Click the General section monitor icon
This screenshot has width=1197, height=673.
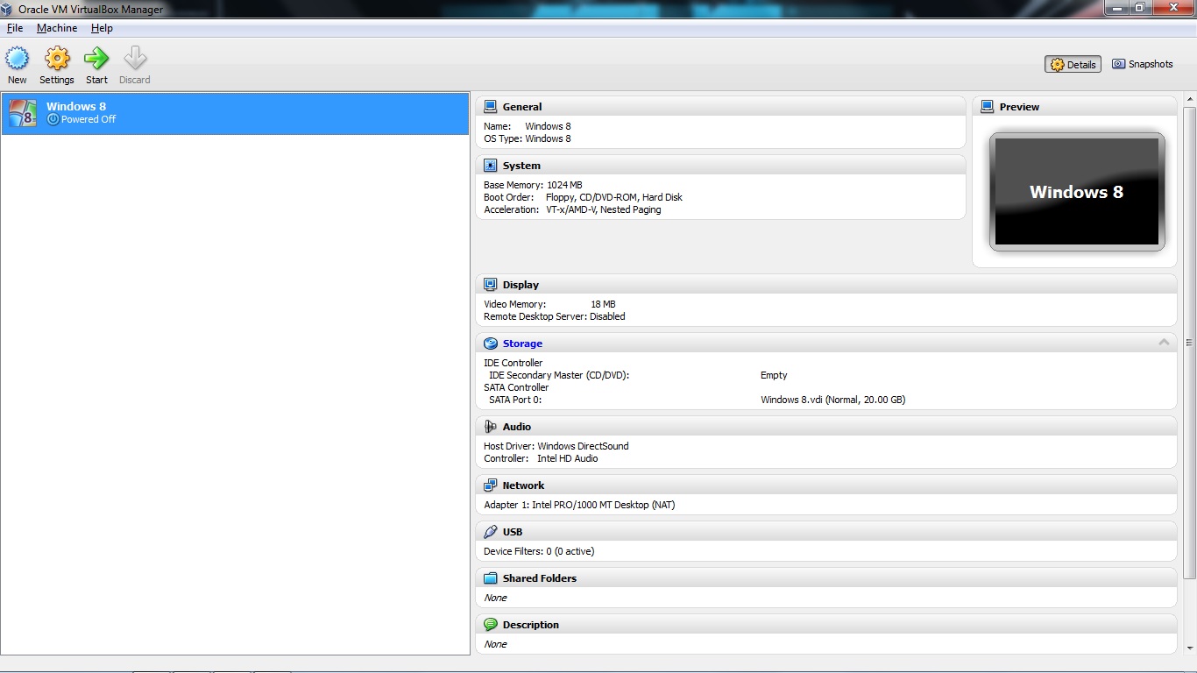pos(490,107)
